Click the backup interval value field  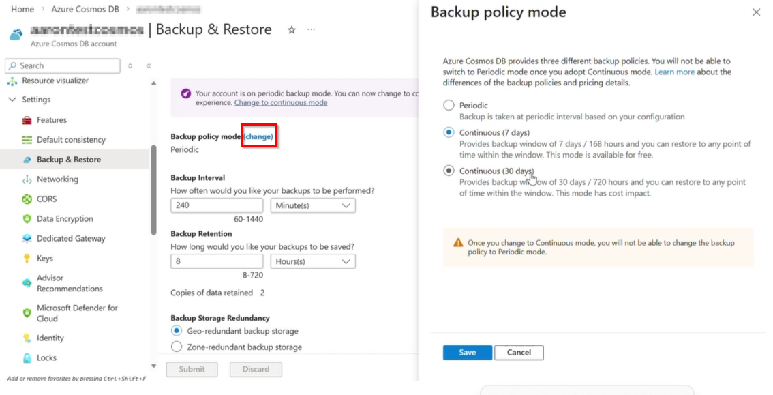coord(217,205)
